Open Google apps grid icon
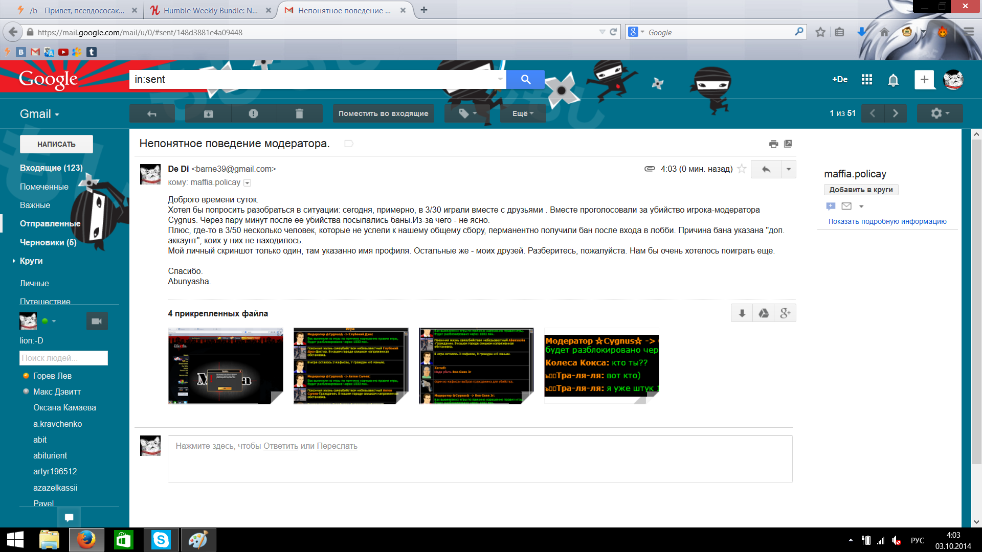 (866, 80)
